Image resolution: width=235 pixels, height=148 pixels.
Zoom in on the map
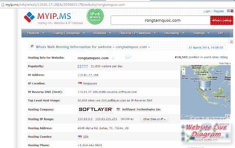pyautogui.click(x=184, y=74)
